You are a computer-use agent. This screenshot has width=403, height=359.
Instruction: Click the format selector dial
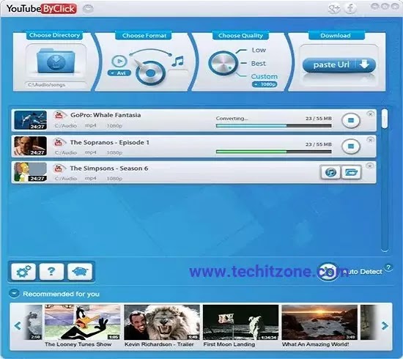pyautogui.click(x=150, y=73)
